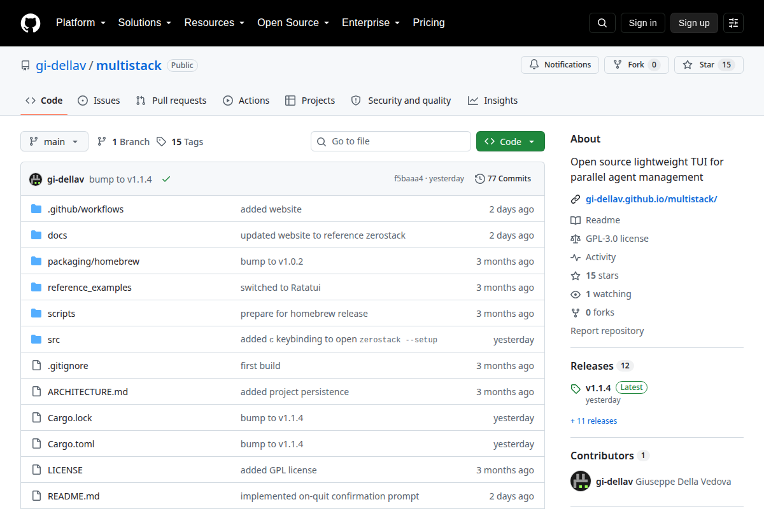Click the src folder icon
The image size is (764, 509).
(x=36, y=340)
